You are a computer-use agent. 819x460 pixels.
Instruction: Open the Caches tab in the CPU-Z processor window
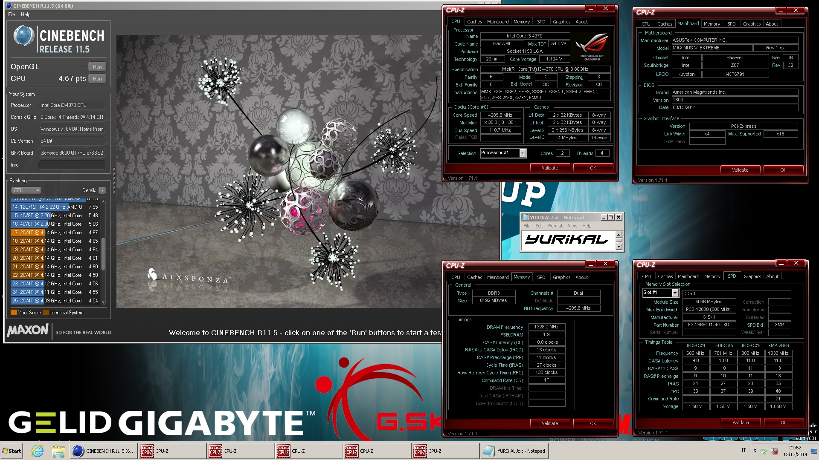(x=474, y=22)
